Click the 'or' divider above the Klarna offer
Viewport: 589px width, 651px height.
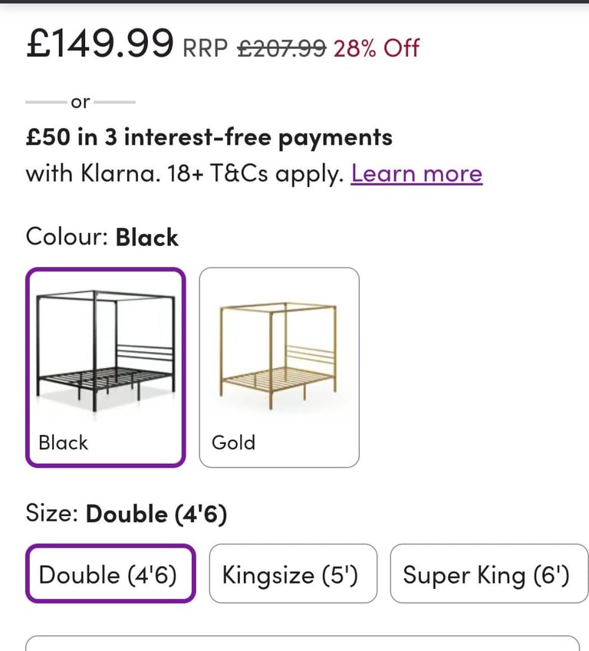pyautogui.click(x=81, y=102)
